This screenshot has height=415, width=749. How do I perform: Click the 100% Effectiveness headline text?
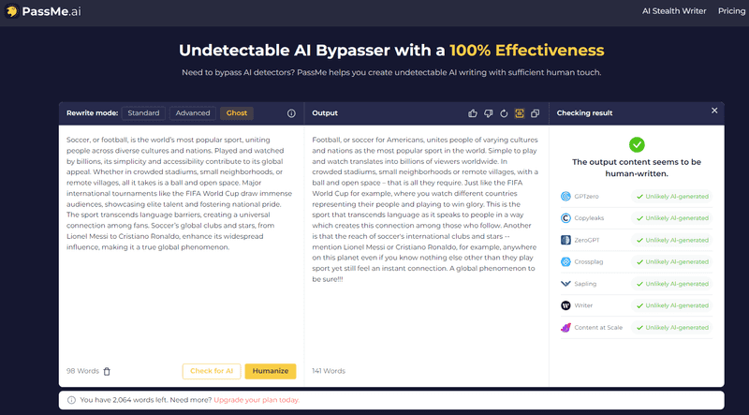click(x=527, y=51)
